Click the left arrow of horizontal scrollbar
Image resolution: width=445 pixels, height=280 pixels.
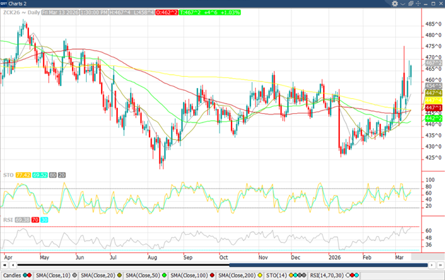[3, 266]
